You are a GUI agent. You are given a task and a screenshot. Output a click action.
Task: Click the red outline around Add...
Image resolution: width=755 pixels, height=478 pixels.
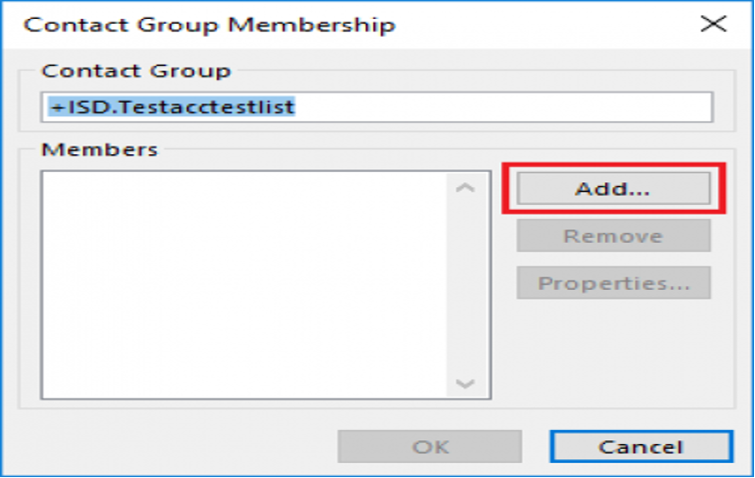tap(613, 164)
